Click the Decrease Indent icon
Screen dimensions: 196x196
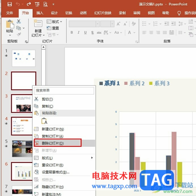pyautogui.click(x=167, y=24)
